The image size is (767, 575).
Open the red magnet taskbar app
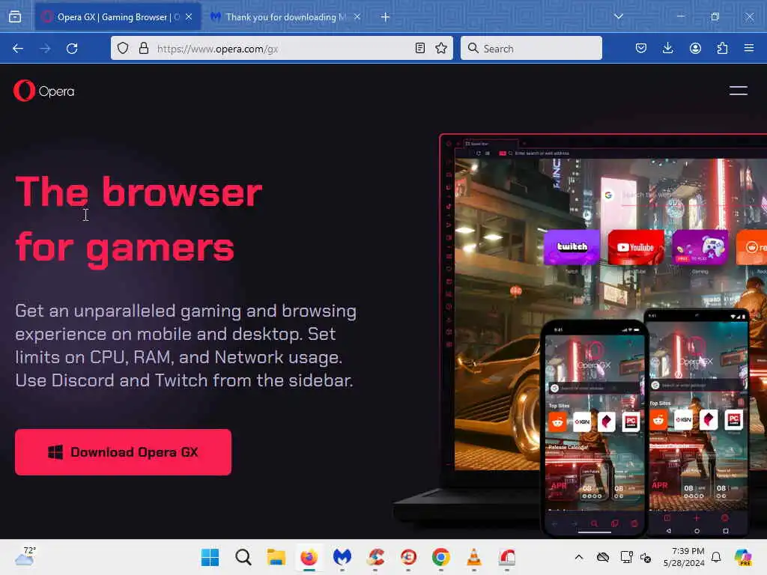[x=507, y=557]
